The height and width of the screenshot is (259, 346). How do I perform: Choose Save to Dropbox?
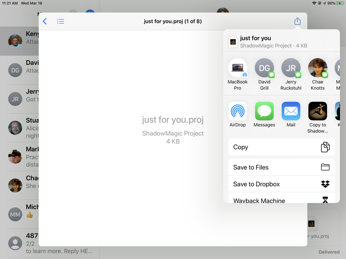tap(281, 184)
